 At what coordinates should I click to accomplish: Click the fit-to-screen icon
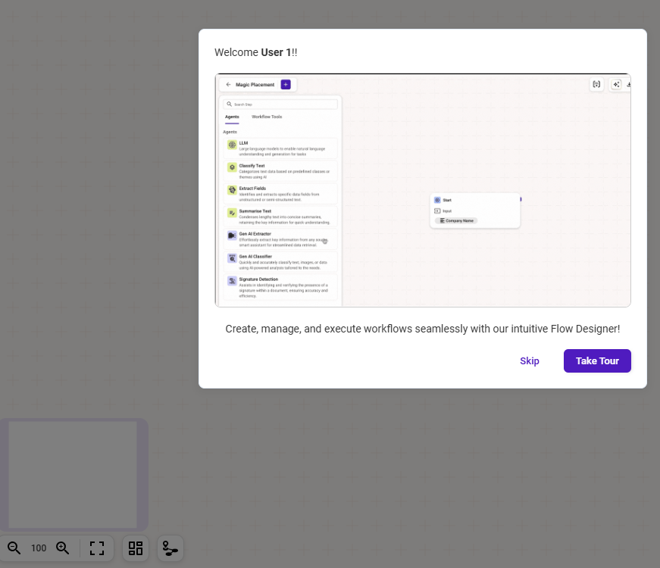tap(97, 548)
